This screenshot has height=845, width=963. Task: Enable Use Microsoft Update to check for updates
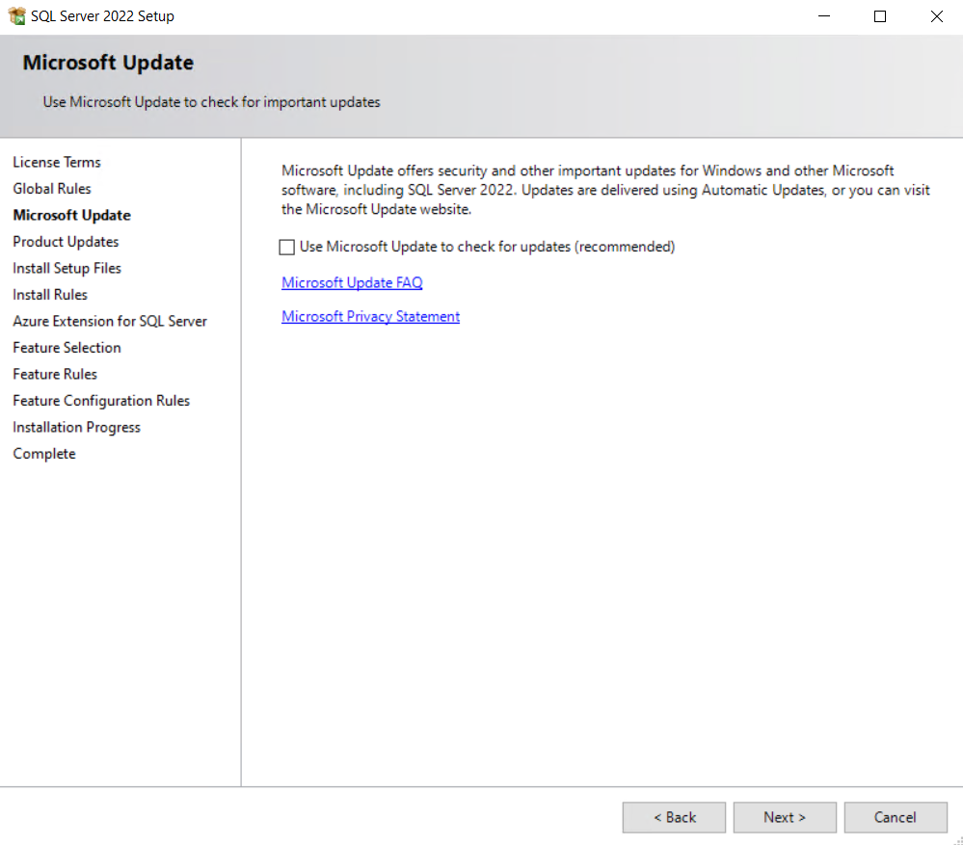pyautogui.click(x=287, y=248)
